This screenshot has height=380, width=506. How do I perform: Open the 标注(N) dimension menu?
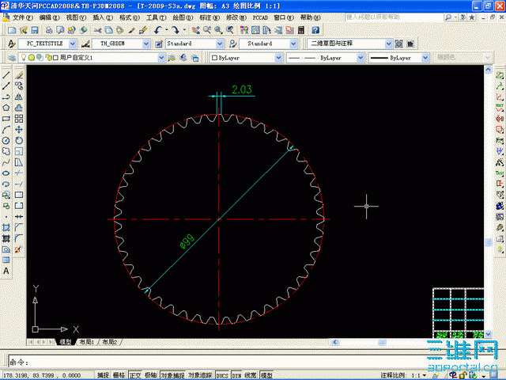[210, 17]
